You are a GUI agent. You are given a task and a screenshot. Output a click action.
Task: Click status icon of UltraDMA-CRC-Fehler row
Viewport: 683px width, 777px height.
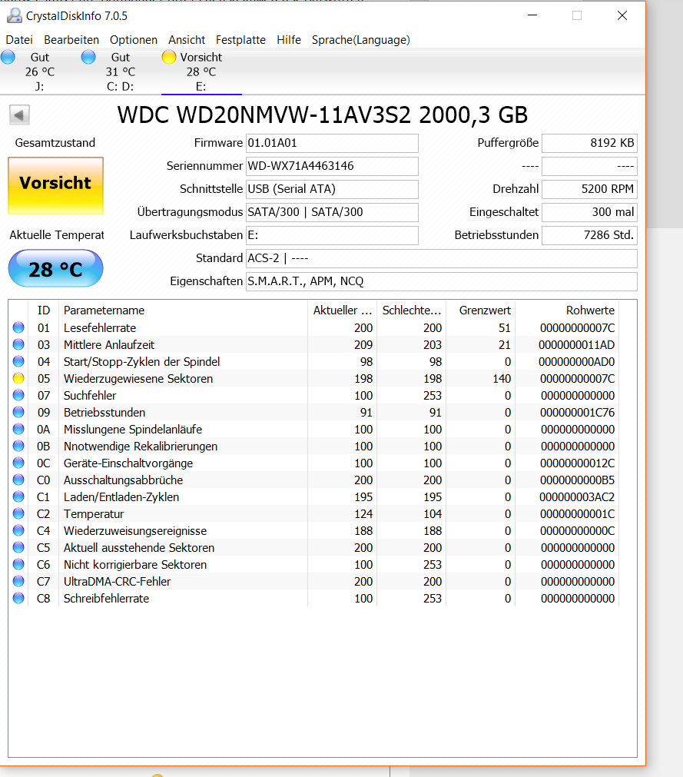tap(18, 581)
